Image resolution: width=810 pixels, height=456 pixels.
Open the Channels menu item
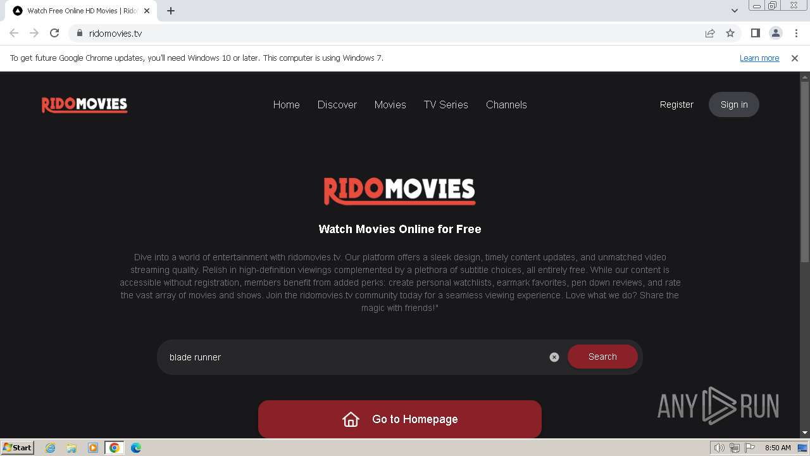(x=506, y=104)
